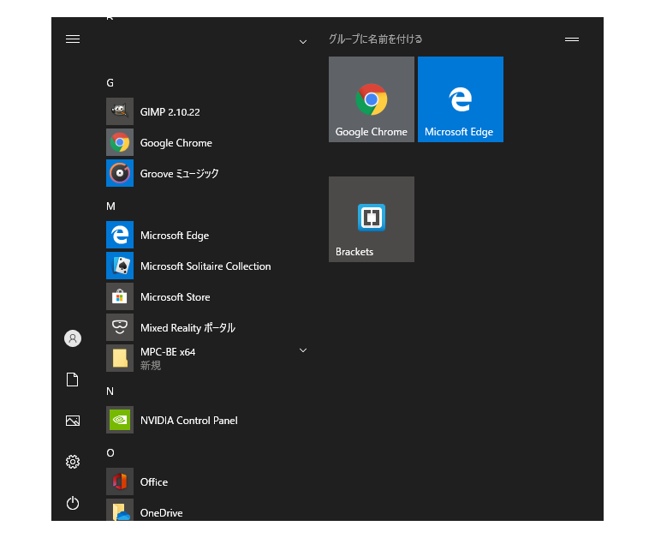
Task: Open the user account icon
Action: click(73, 338)
